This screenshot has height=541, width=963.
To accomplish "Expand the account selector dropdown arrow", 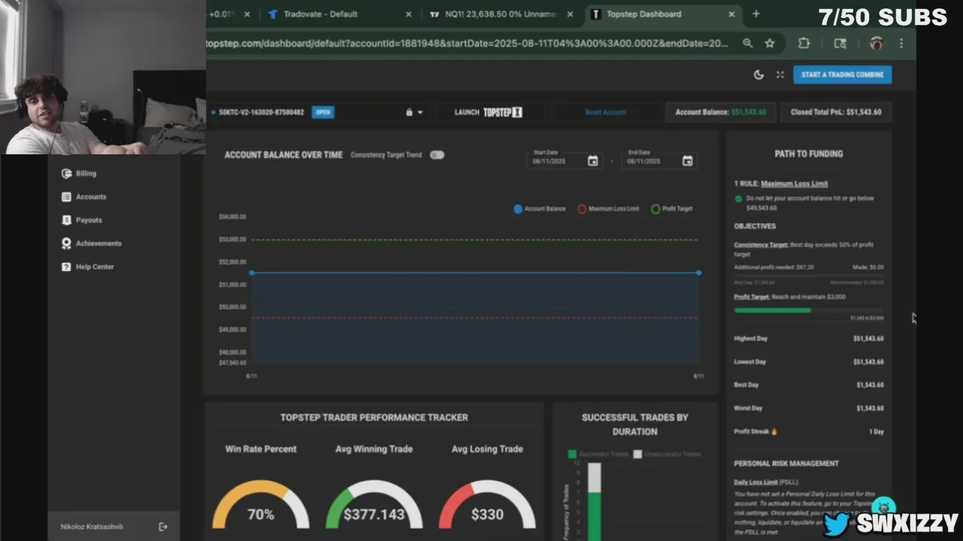I will (x=420, y=112).
